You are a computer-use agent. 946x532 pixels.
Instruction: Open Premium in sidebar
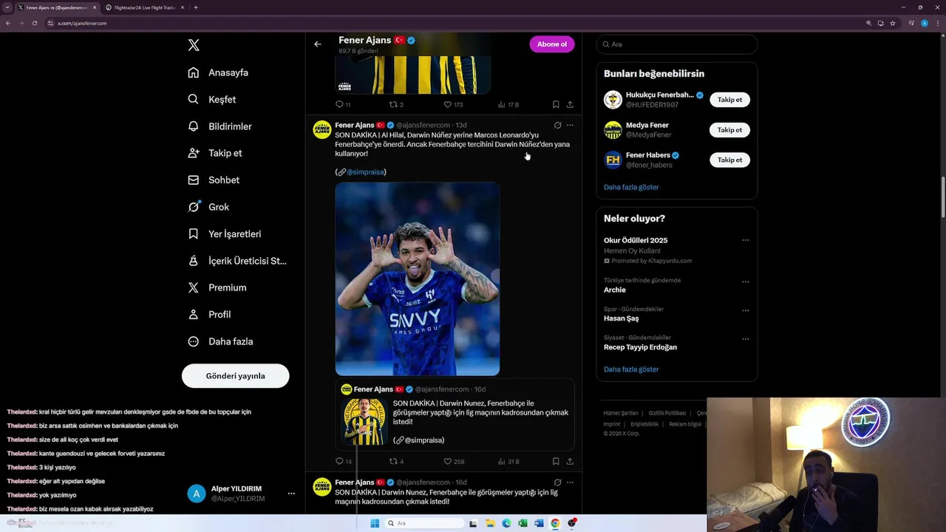tap(217, 287)
